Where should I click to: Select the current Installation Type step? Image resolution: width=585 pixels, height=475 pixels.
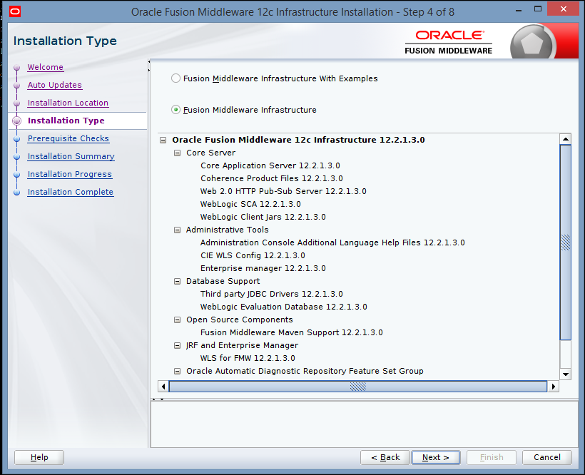[x=66, y=121]
